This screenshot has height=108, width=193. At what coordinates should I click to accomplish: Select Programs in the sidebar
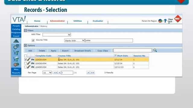click(x=16, y=33)
